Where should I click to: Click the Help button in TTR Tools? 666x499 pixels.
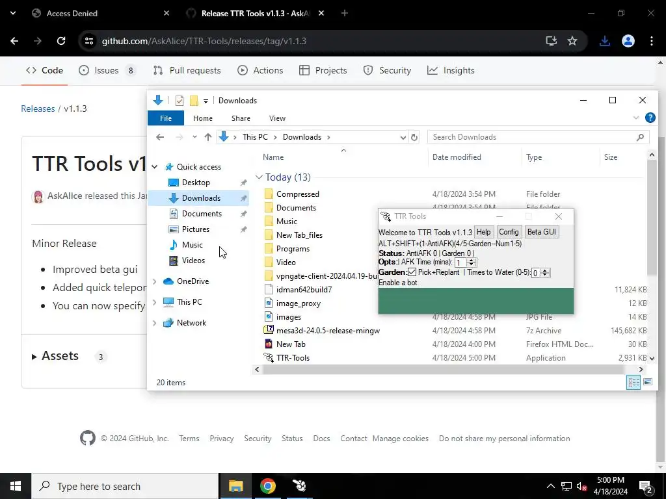pyautogui.click(x=483, y=232)
